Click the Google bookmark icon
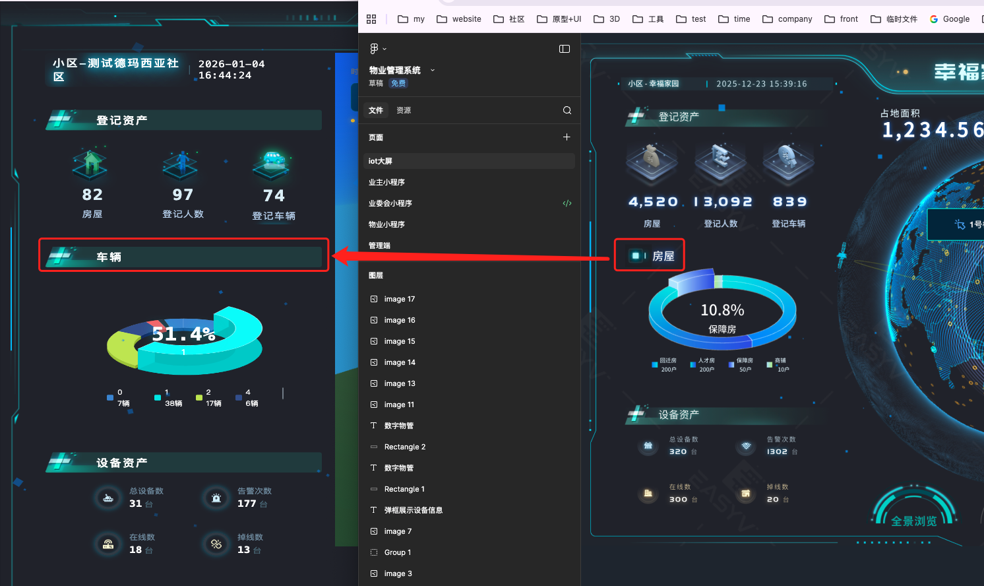The width and height of the screenshot is (984, 586). click(x=934, y=19)
